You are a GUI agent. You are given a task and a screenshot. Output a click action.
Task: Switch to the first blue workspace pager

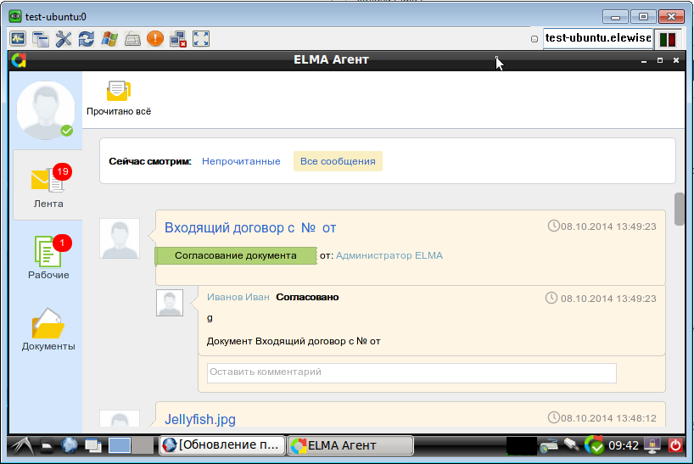point(120,446)
